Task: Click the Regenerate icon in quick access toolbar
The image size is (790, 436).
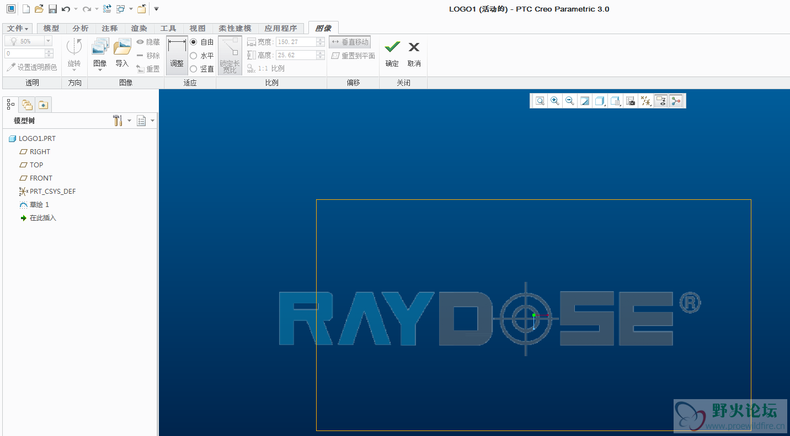Action: 108,9
